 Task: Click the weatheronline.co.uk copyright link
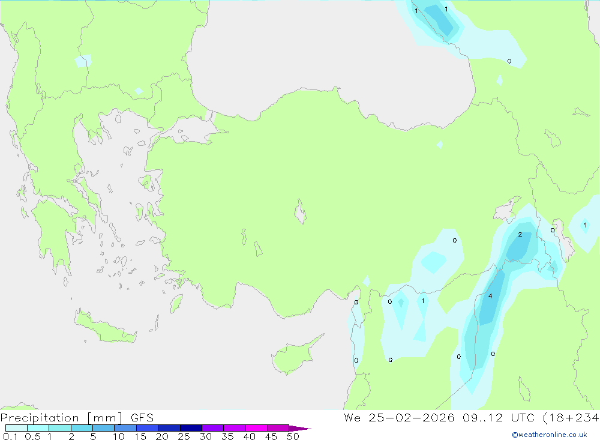point(550,435)
